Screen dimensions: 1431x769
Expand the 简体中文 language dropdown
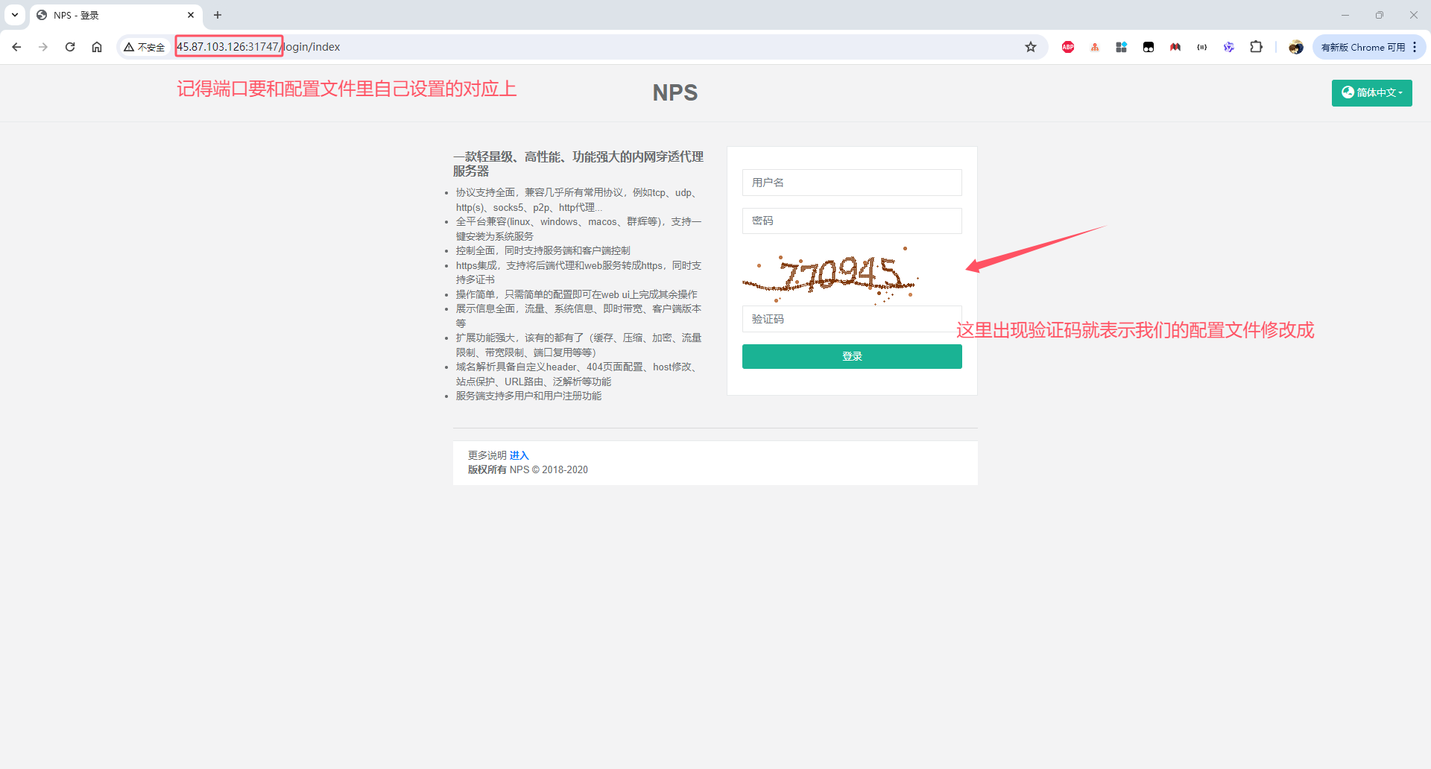tap(1371, 92)
